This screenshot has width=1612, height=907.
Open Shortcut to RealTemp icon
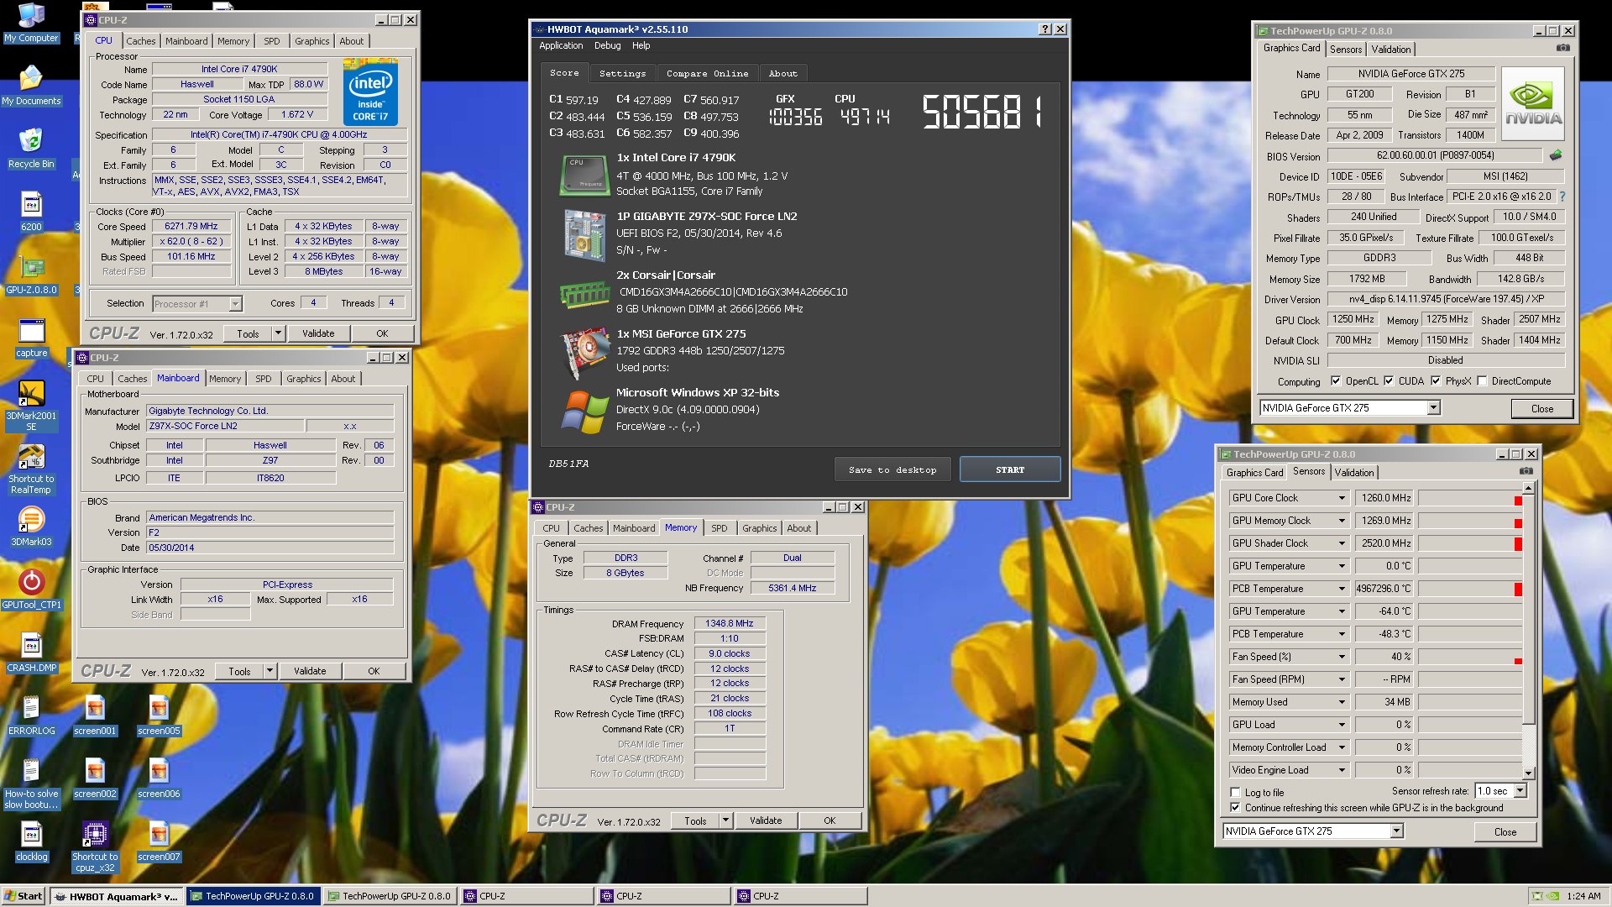(31, 469)
